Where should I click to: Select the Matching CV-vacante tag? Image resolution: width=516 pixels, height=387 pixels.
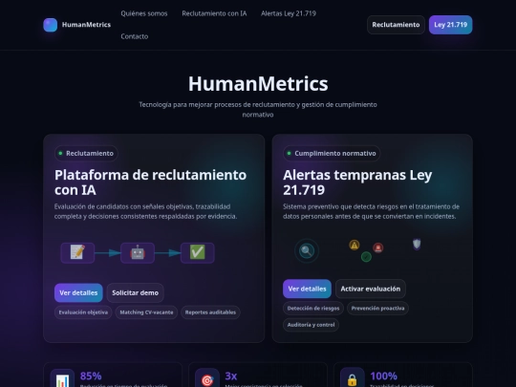tap(146, 312)
